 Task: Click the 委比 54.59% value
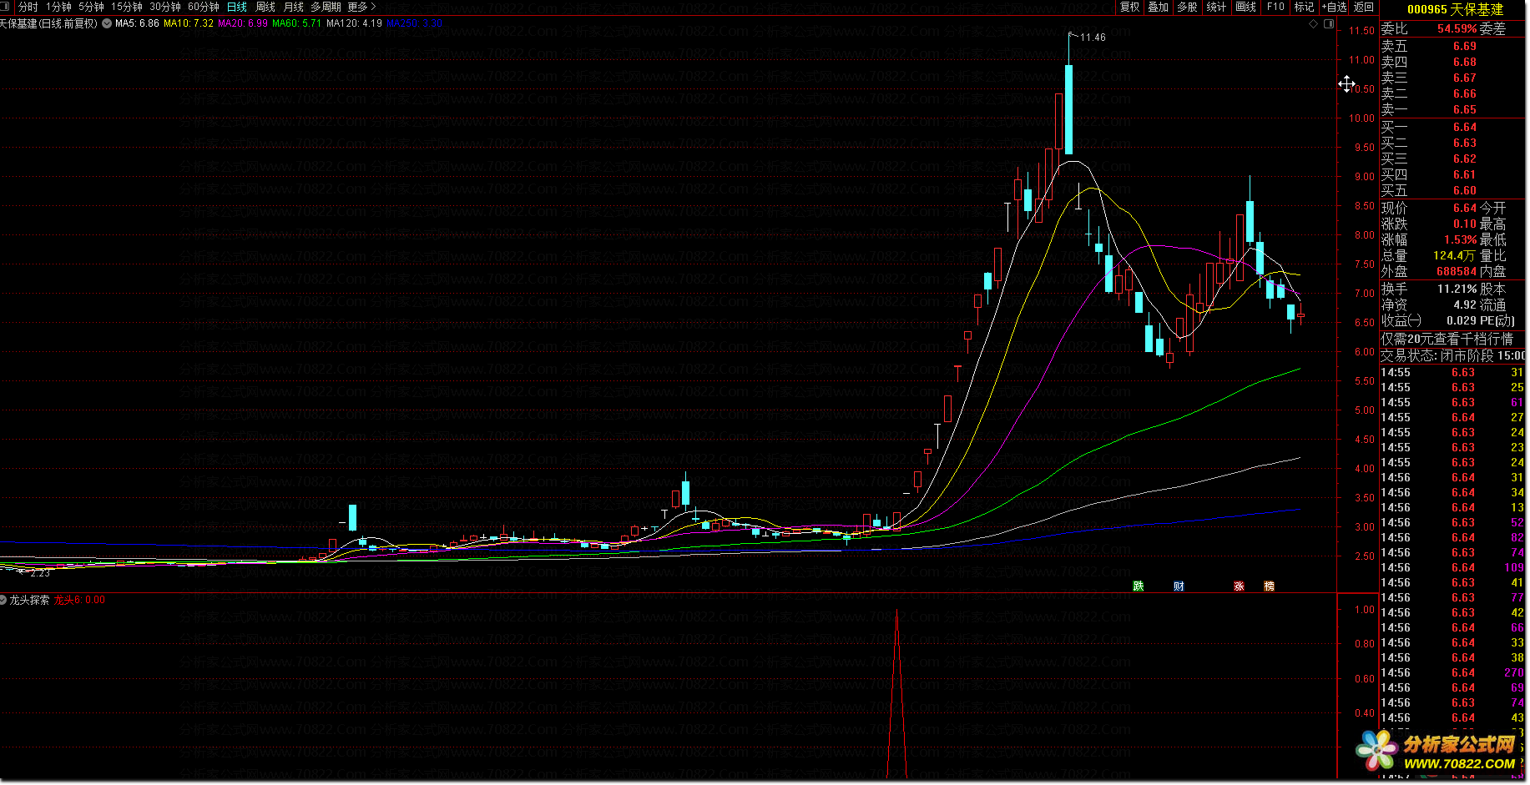coord(1457,29)
